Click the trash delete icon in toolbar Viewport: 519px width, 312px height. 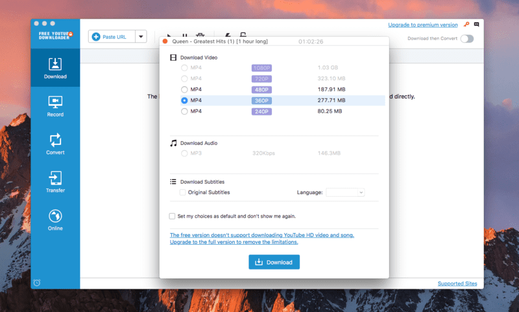(x=200, y=35)
